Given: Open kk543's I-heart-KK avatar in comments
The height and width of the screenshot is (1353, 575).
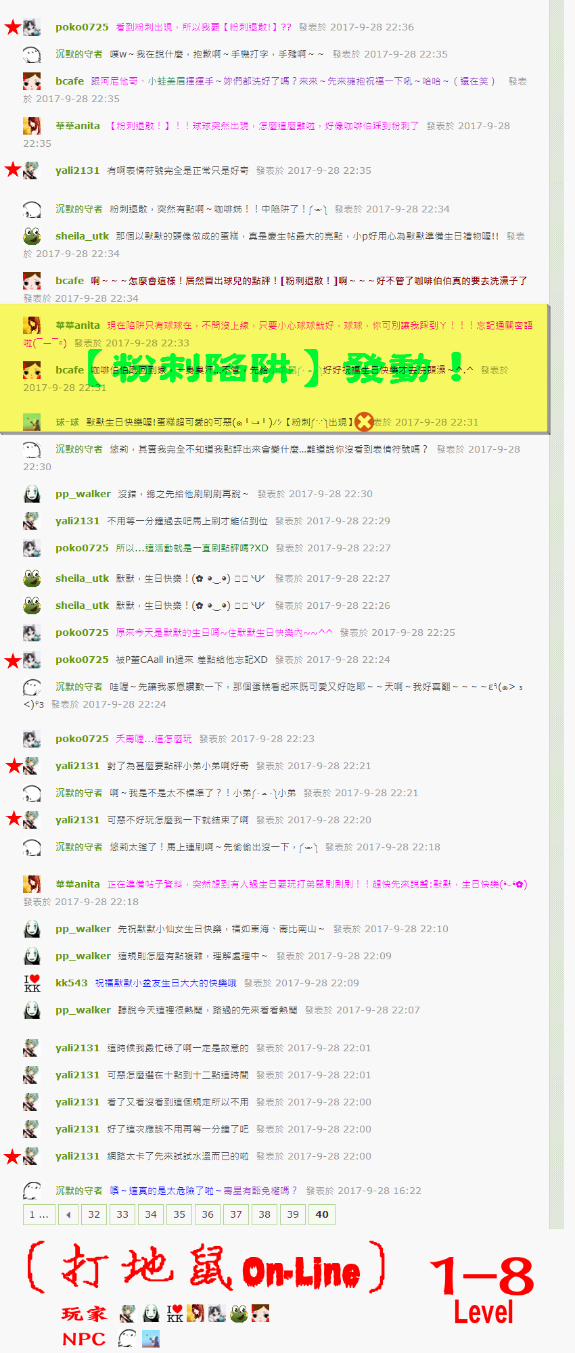Looking at the screenshot, I should pyautogui.click(x=32, y=983).
